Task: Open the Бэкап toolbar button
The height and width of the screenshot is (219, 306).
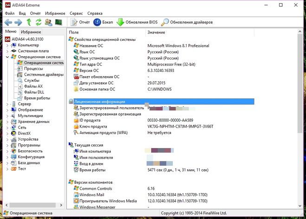Action: click(103, 22)
